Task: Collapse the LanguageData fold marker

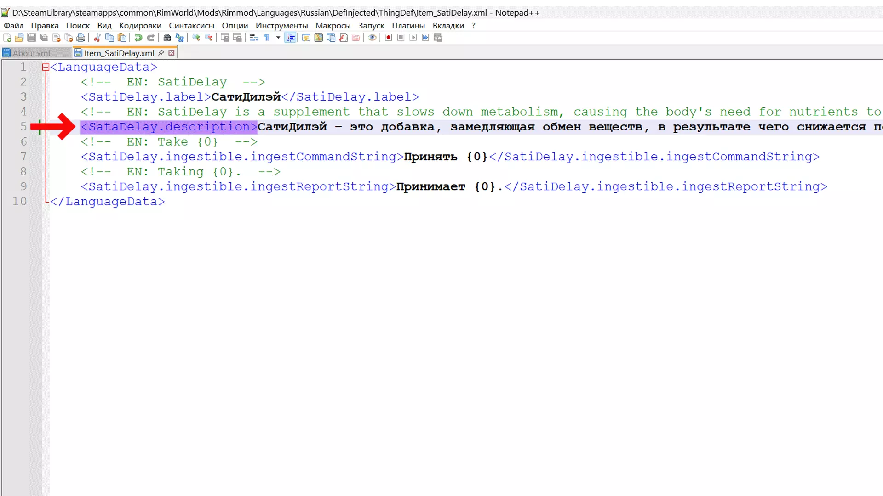Action: click(46, 68)
